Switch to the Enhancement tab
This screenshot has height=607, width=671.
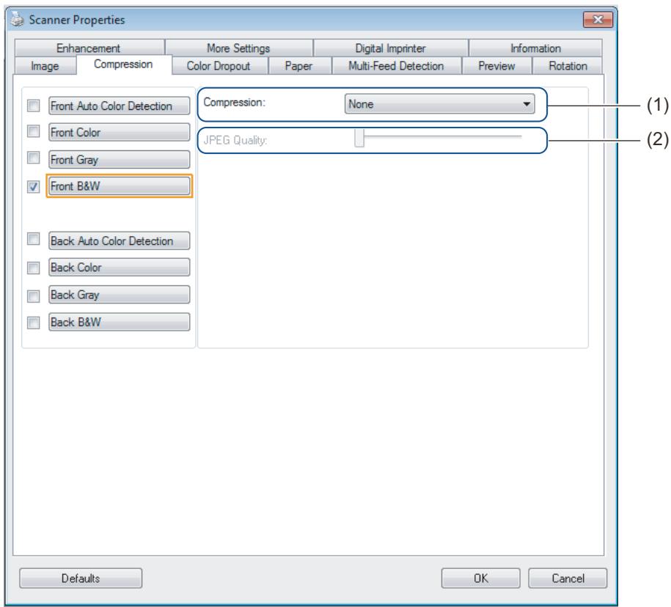(89, 48)
